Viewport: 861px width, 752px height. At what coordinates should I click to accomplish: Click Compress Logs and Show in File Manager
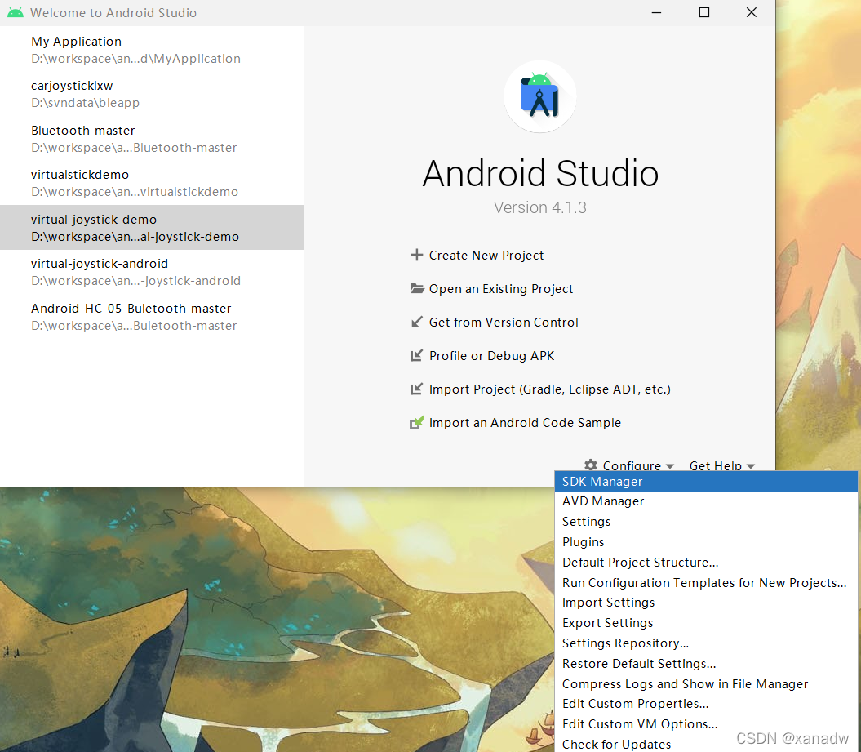[706, 684]
